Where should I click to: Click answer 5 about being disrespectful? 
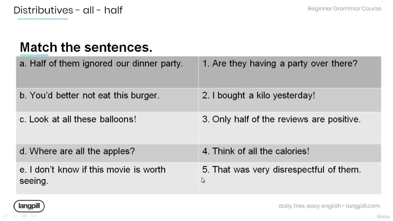pos(282,169)
